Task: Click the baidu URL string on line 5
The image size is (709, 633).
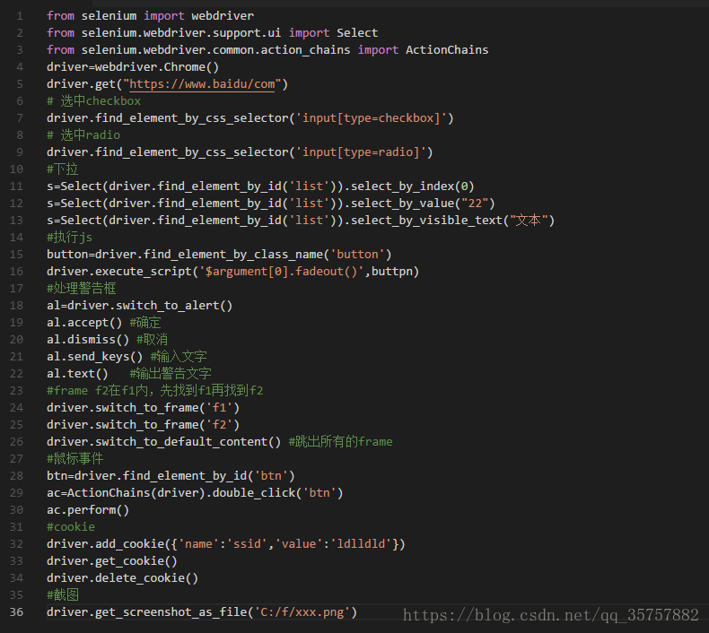Action: [x=202, y=84]
